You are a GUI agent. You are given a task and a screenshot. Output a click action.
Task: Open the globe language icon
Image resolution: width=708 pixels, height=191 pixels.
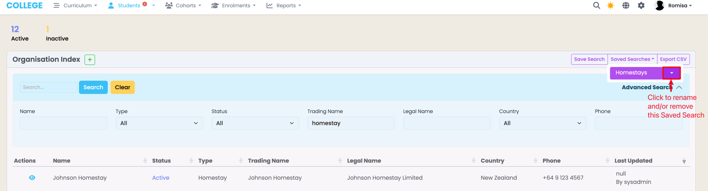pos(626,6)
